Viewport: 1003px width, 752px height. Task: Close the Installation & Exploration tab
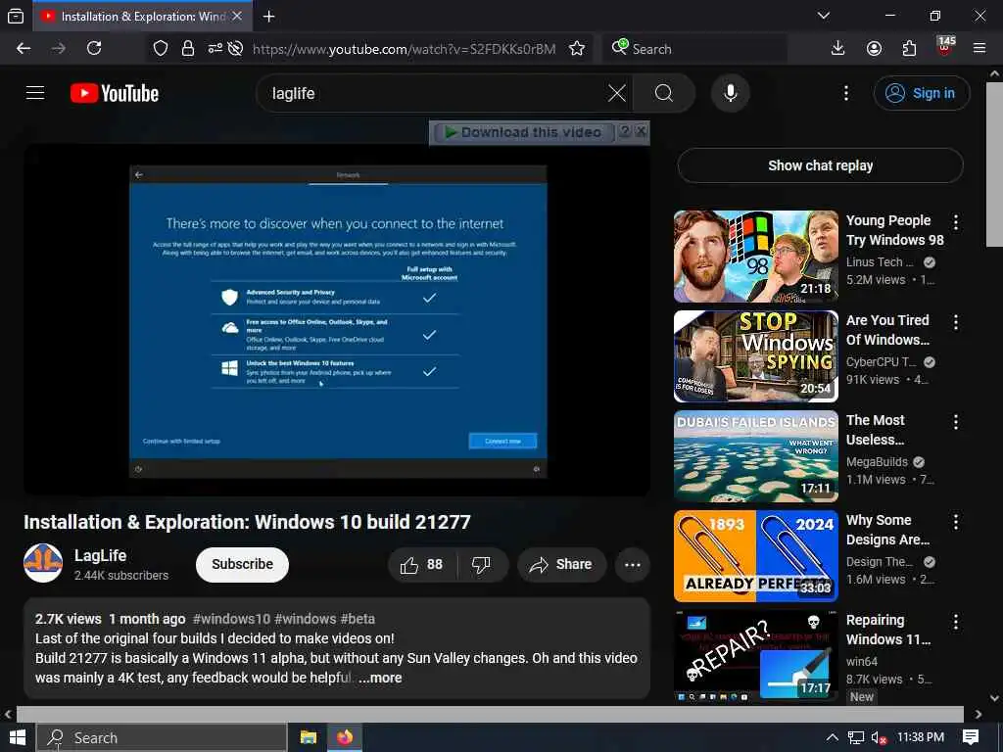(x=237, y=16)
